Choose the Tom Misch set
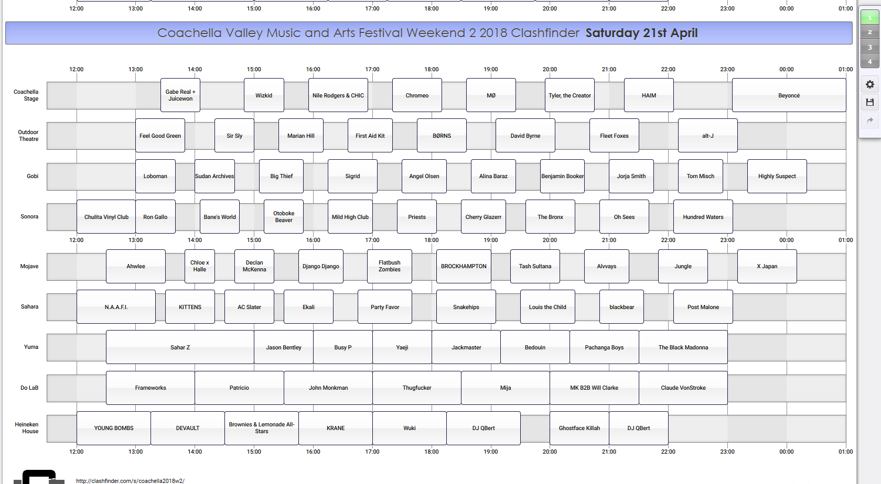 [x=701, y=176]
